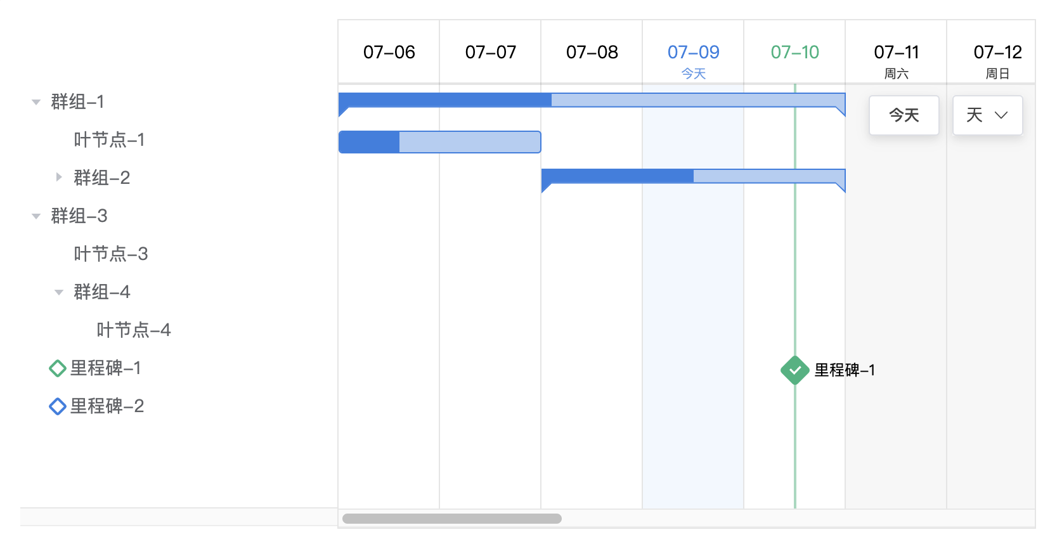Expand the 群组-2 tree node
The width and height of the screenshot is (1050, 544).
(x=59, y=178)
